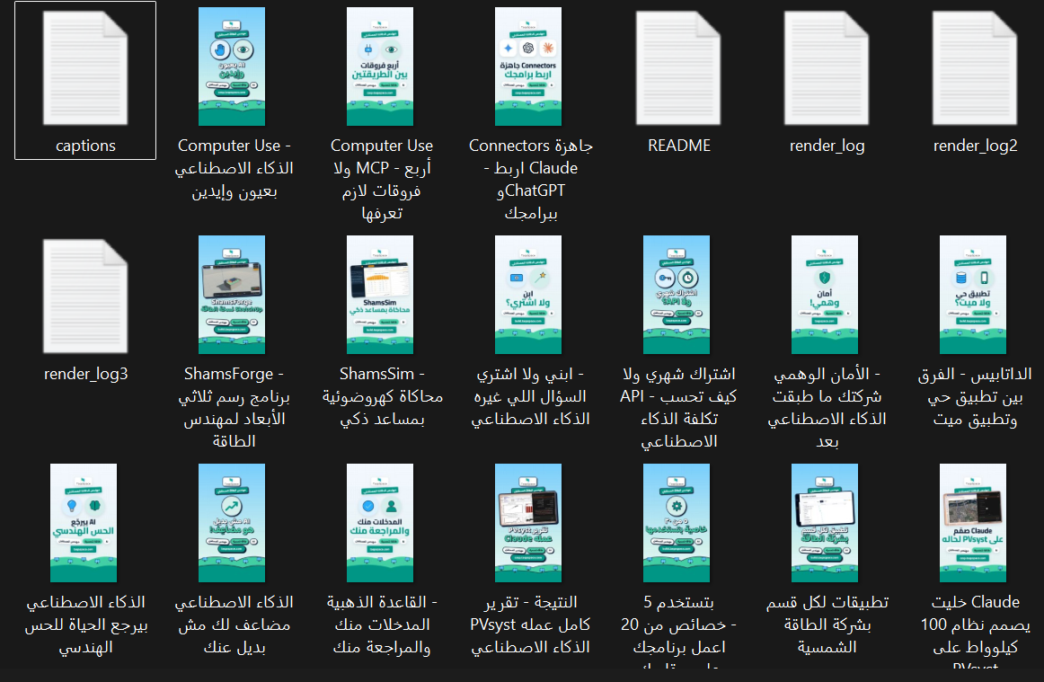Select the render_log file icon
Viewport: 1044px width, 682px height.
827,68
